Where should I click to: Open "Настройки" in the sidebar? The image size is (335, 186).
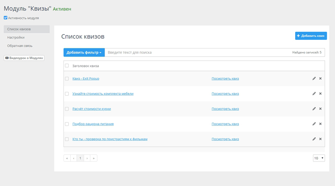coord(16,37)
